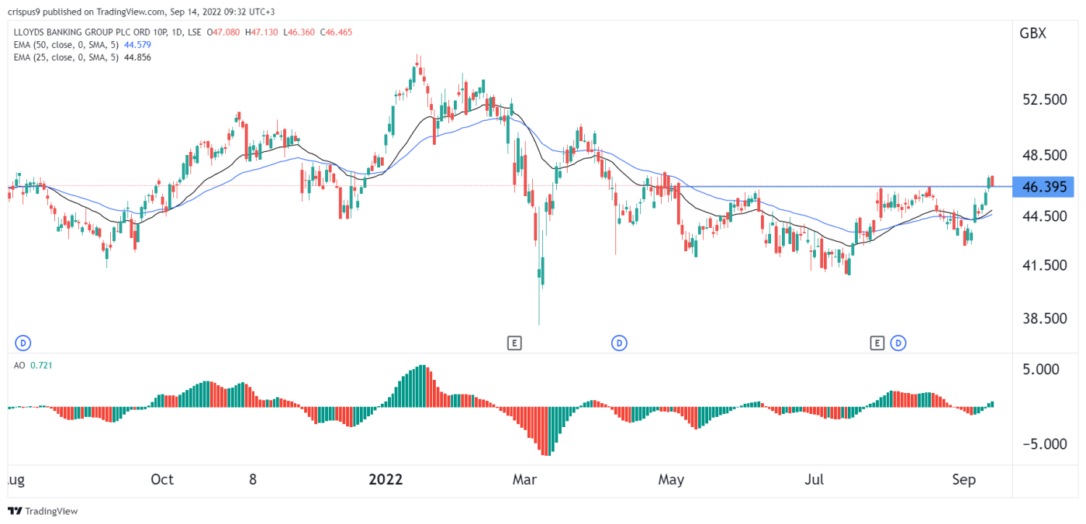The width and height of the screenshot is (1086, 524).
Task: Click the Oct label on the time axis
Action: [x=161, y=480]
